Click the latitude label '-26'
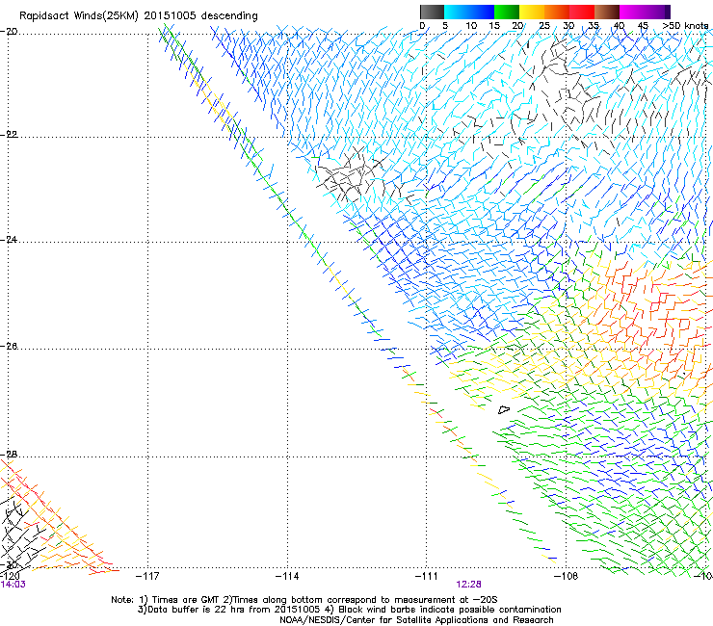 tap(9, 347)
